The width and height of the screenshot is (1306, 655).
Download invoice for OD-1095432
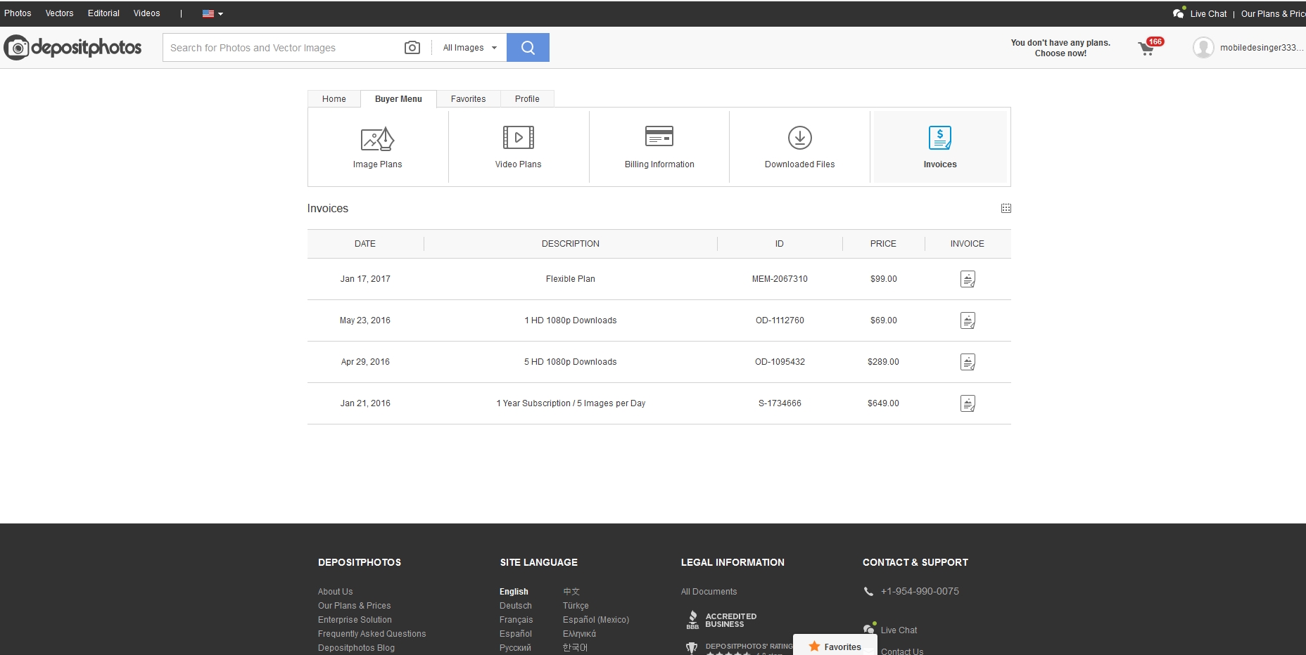pyautogui.click(x=968, y=362)
